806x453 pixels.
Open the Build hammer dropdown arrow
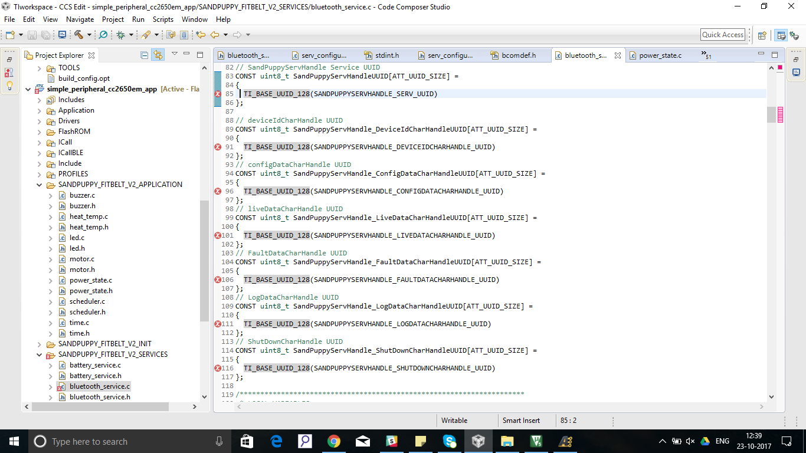pyautogui.click(x=89, y=35)
